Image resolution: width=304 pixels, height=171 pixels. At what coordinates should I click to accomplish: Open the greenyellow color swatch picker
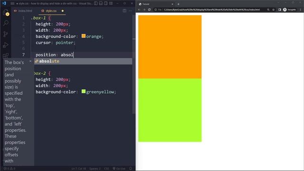84,91
